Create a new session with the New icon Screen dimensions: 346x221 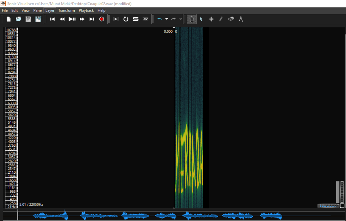[9, 19]
